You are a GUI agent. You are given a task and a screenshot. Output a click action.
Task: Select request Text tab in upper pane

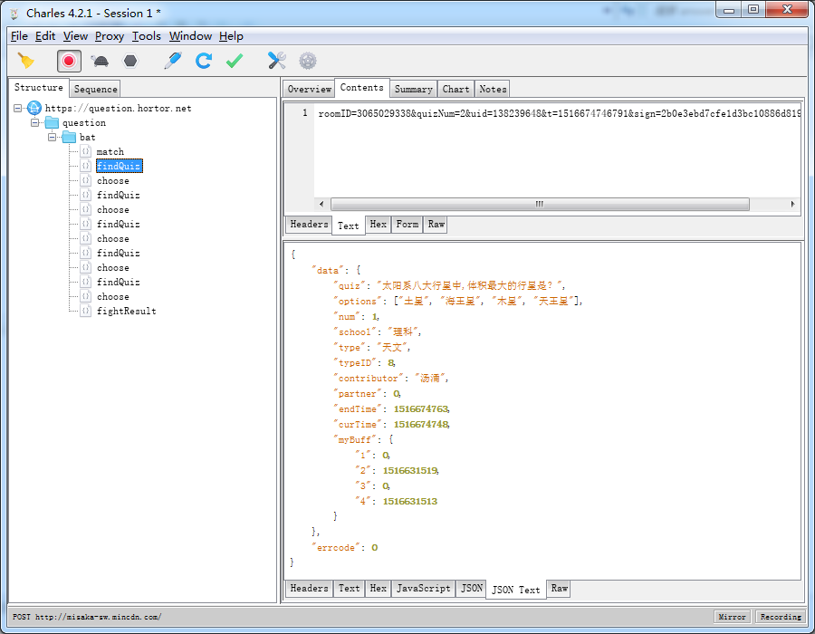[x=349, y=226]
